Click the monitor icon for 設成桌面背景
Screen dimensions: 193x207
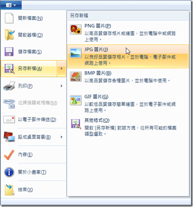(x=9, y=137)
